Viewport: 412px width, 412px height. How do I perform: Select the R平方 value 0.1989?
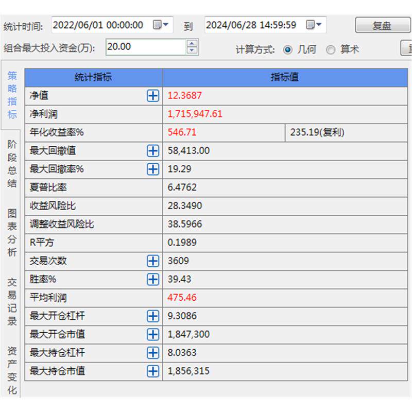[x=285, y=243]
